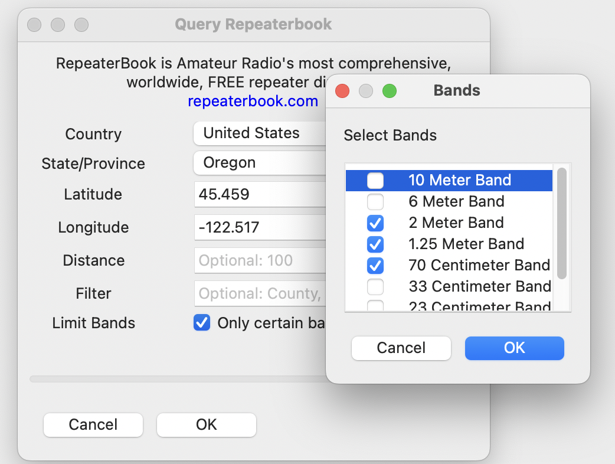
Task: Click the green zoom button of Bands dialog
Action: coord(390,91)
